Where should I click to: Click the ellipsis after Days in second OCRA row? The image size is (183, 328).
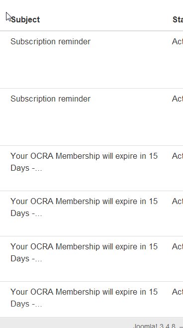coord(38,215)
